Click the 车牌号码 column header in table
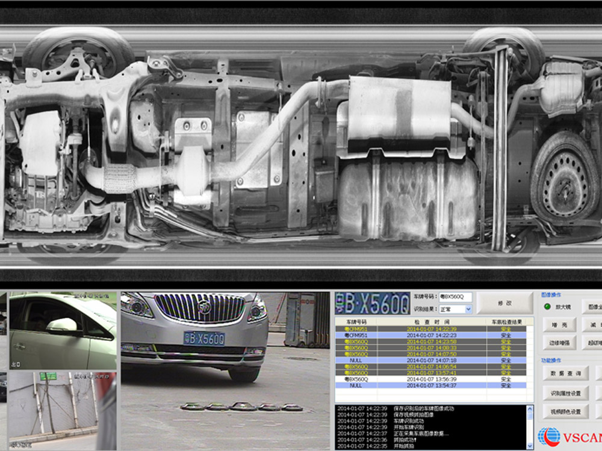 point(356,322)
